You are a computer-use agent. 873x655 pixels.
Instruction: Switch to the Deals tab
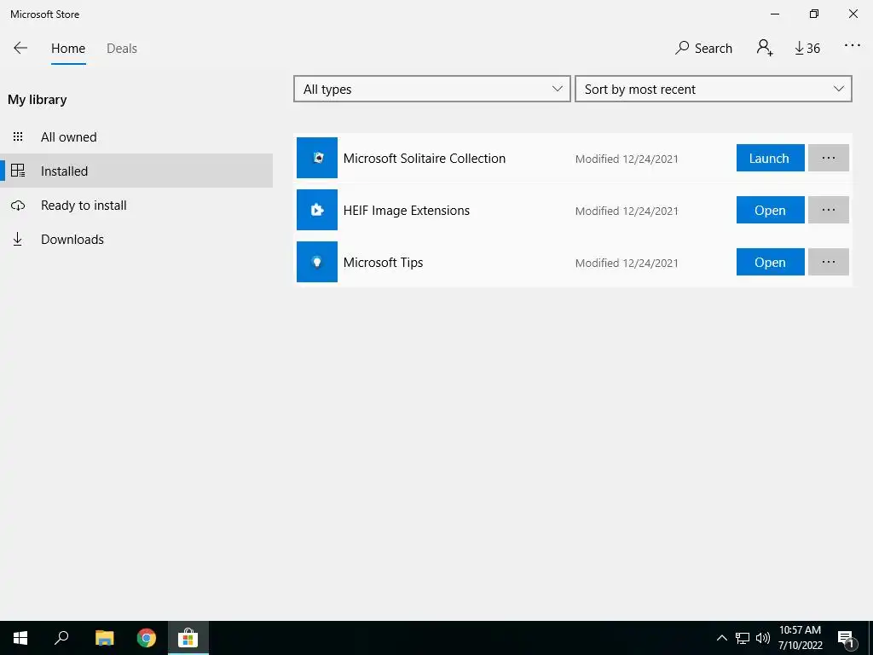(121, 49)
